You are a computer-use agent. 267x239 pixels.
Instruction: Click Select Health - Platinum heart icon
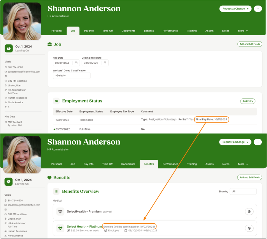tap(60, 228)
